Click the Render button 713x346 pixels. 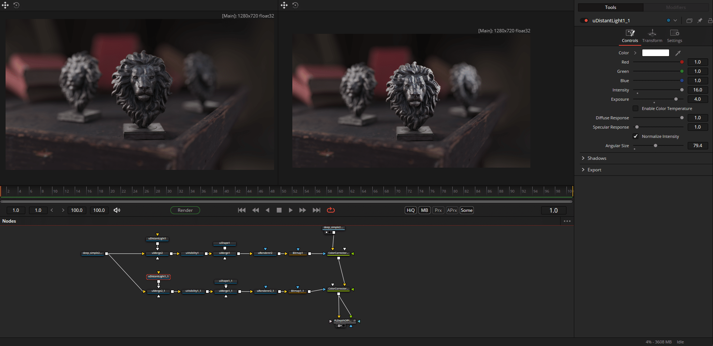185,210
